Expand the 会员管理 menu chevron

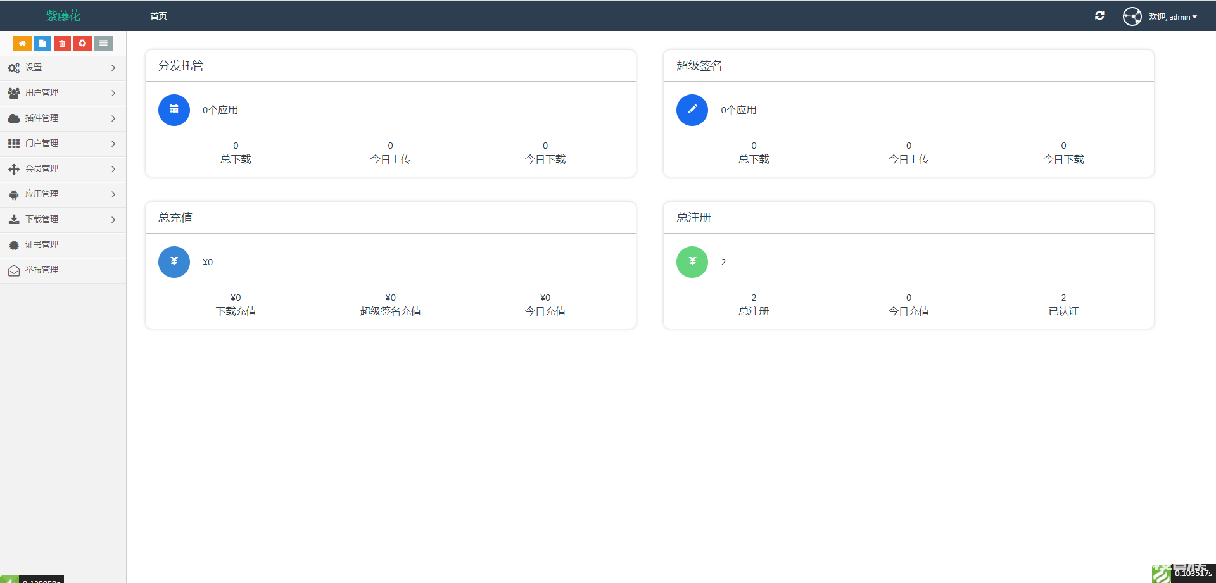coord(113,169)
